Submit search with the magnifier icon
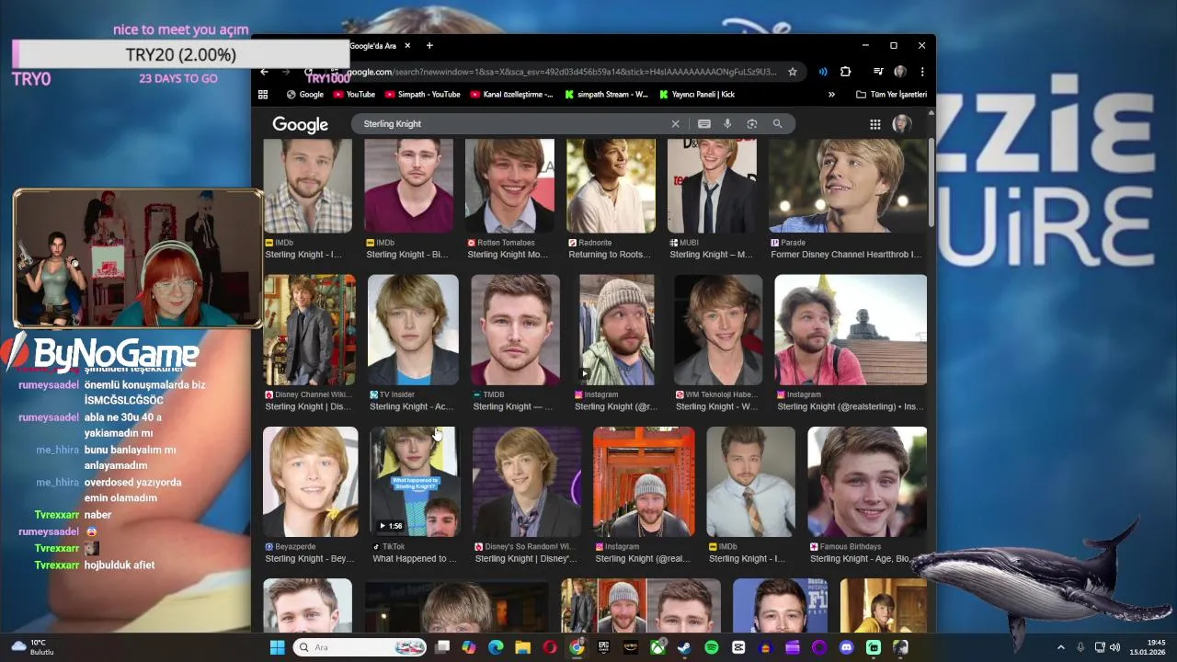 777,123
